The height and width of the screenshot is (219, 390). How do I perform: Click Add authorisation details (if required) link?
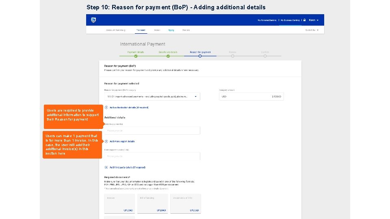pyautogui.click(x=129, y=107)
